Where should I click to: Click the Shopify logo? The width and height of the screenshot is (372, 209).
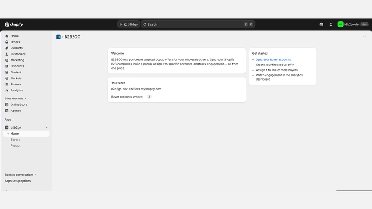coord(14,25)
